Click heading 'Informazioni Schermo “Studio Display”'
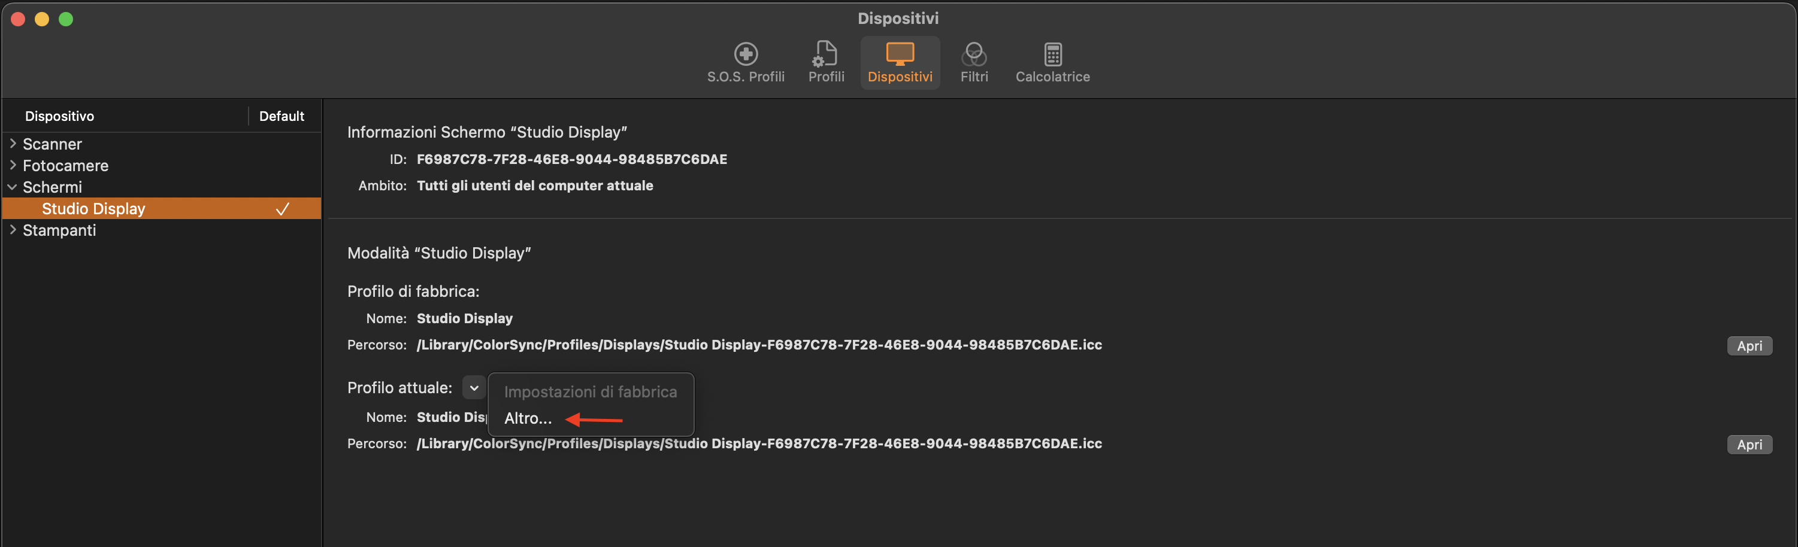 click(x=487, y=133)
